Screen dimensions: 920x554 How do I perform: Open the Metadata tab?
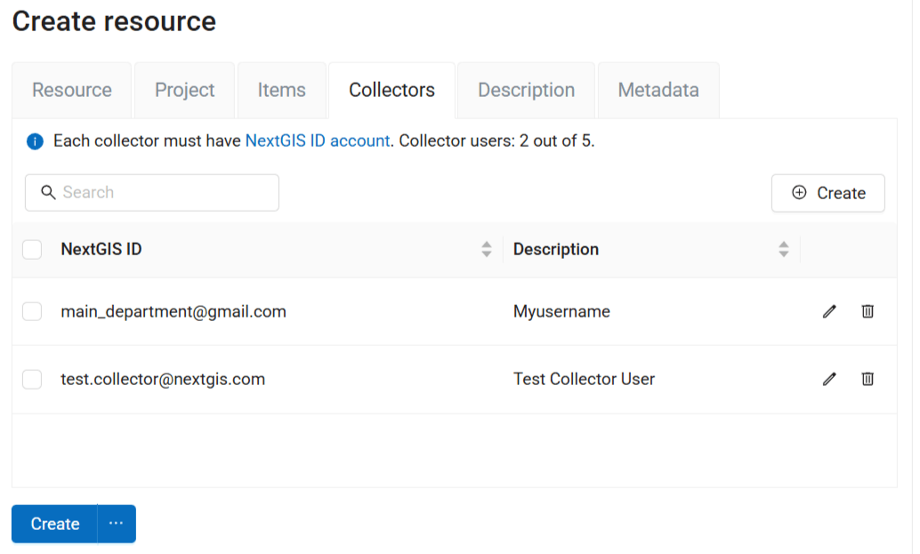(658, 90)
